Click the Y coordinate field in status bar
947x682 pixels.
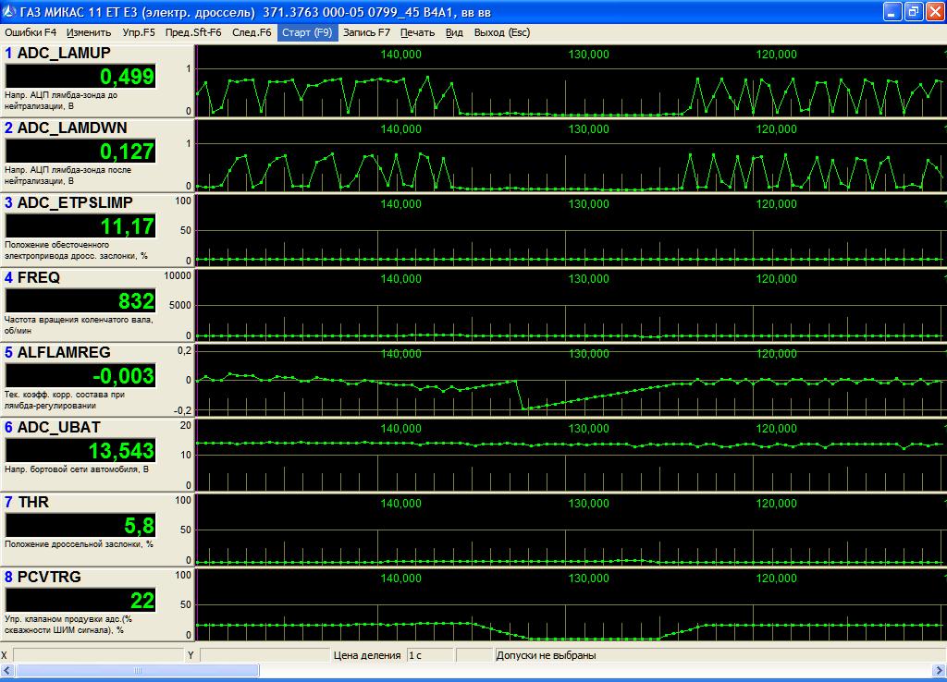coord(264,655)
